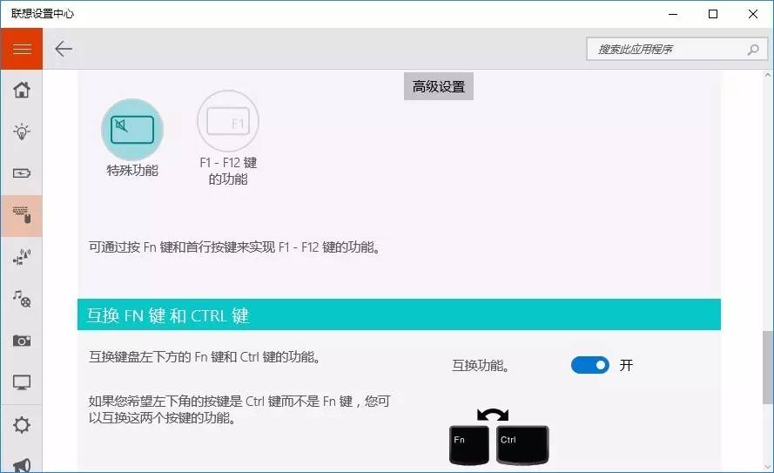Open the hamburger menu

pyautogui.click(x=21, y=49)
